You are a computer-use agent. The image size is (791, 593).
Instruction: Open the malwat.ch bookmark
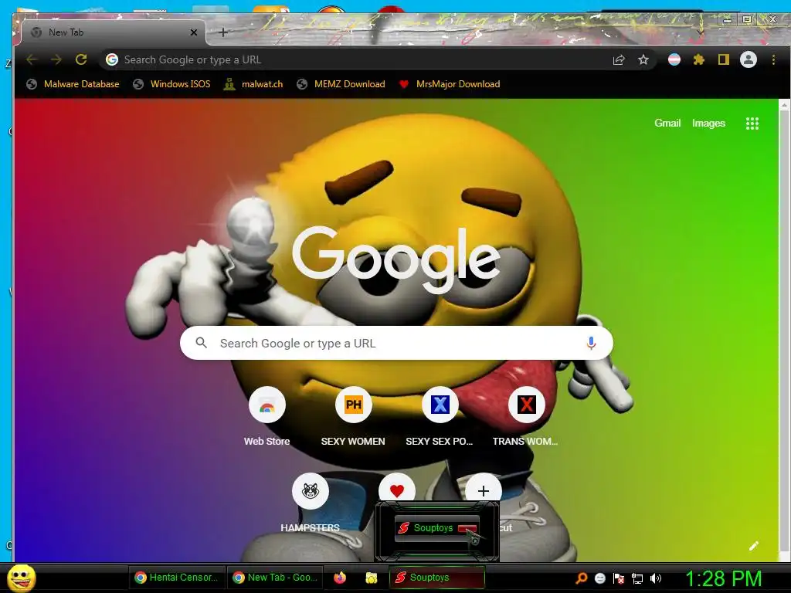pyautogui.click(x=253, y=84)
